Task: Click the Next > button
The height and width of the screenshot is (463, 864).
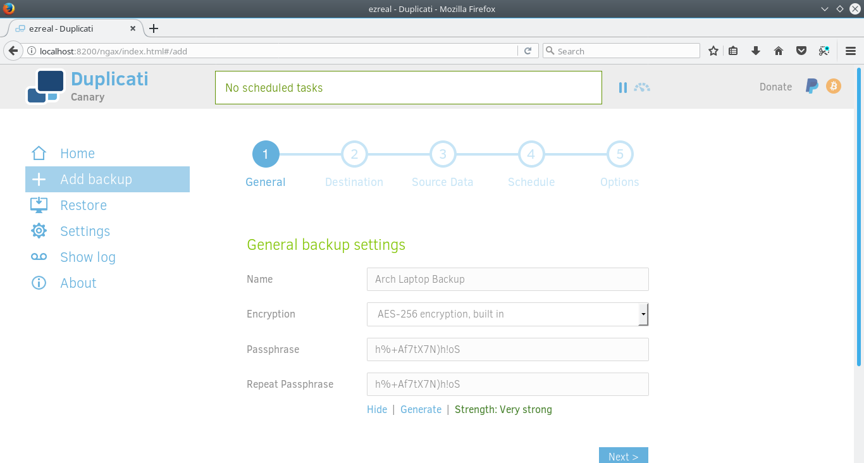Action: pyautogui.click(x=624, y=455)
